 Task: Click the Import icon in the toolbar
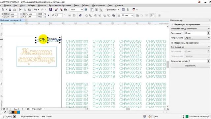(56, 10)
